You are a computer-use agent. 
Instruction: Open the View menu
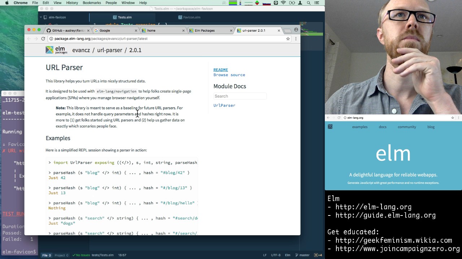(x=57, y=3)
